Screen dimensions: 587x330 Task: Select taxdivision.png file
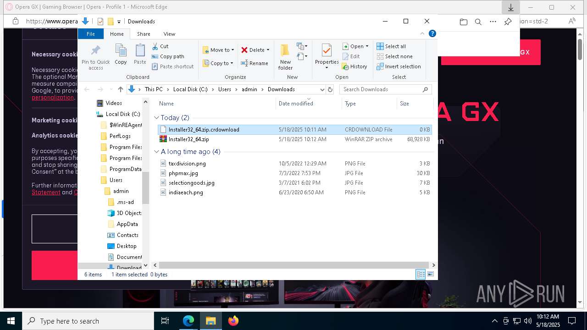click(x=294, y=164)
